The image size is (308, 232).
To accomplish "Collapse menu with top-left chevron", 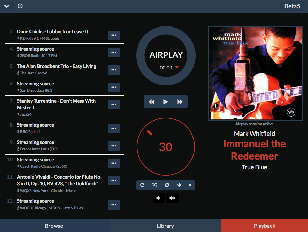I will tap(7, 6).
